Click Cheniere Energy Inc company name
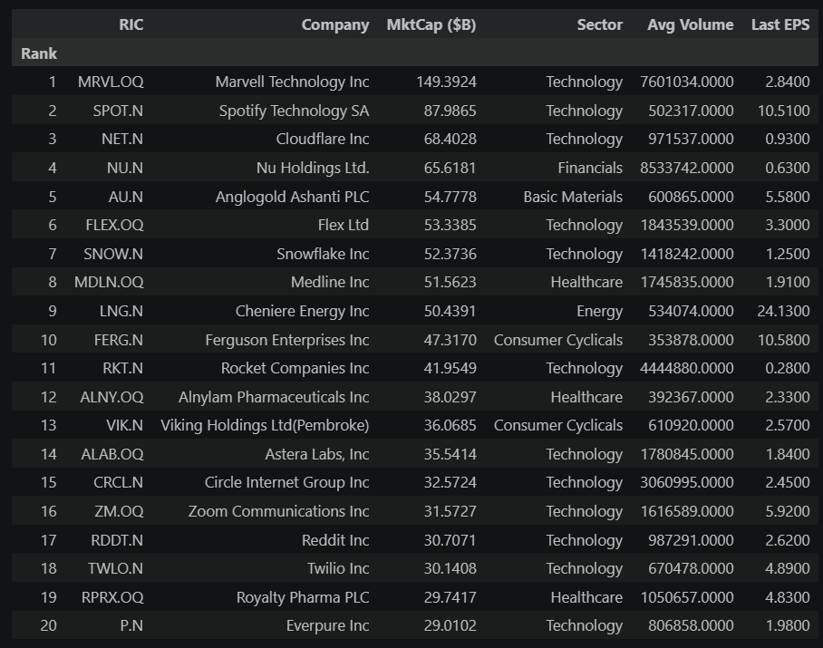This screenshot has width=823, height=648. [302, 311]
